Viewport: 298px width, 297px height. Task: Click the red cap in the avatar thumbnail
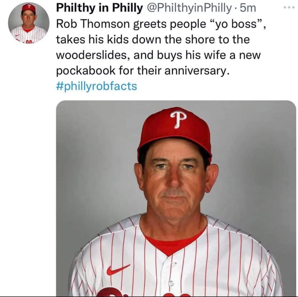(x=29, y=9)
